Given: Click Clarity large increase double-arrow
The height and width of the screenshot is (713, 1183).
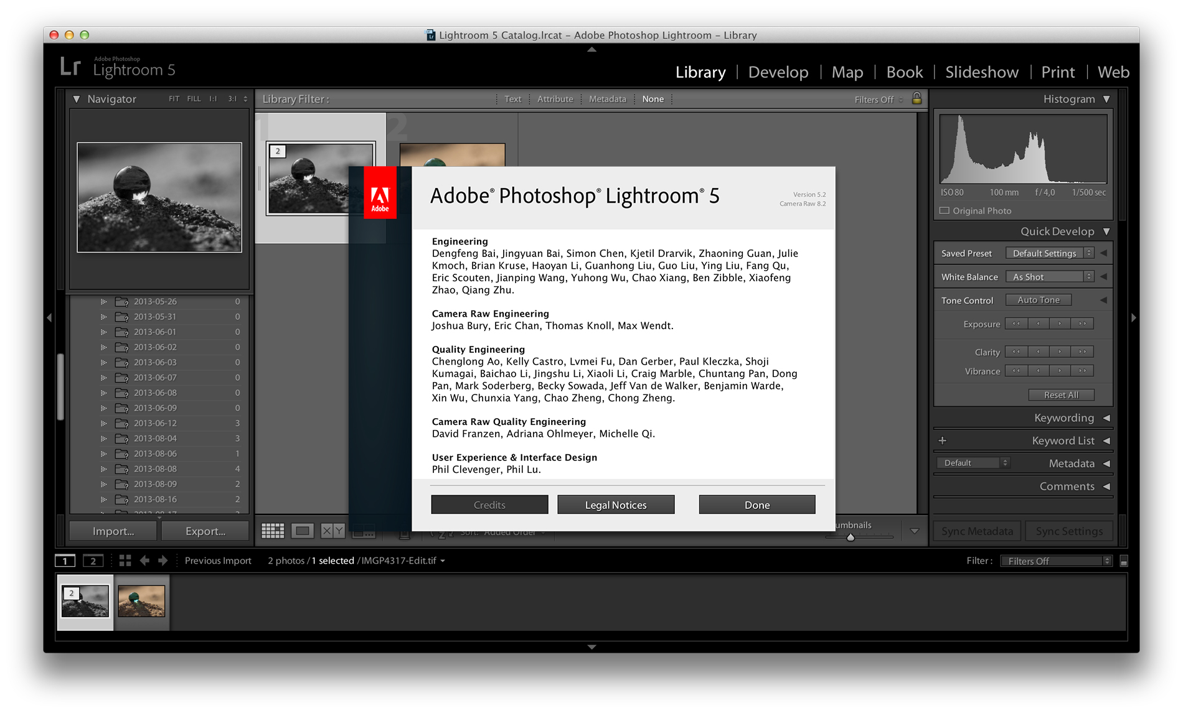Looking at the screenshot, I should click(x=1083, y=352).
